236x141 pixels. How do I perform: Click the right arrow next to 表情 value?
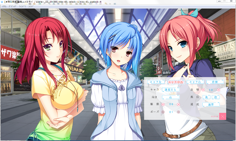(219, 90)
